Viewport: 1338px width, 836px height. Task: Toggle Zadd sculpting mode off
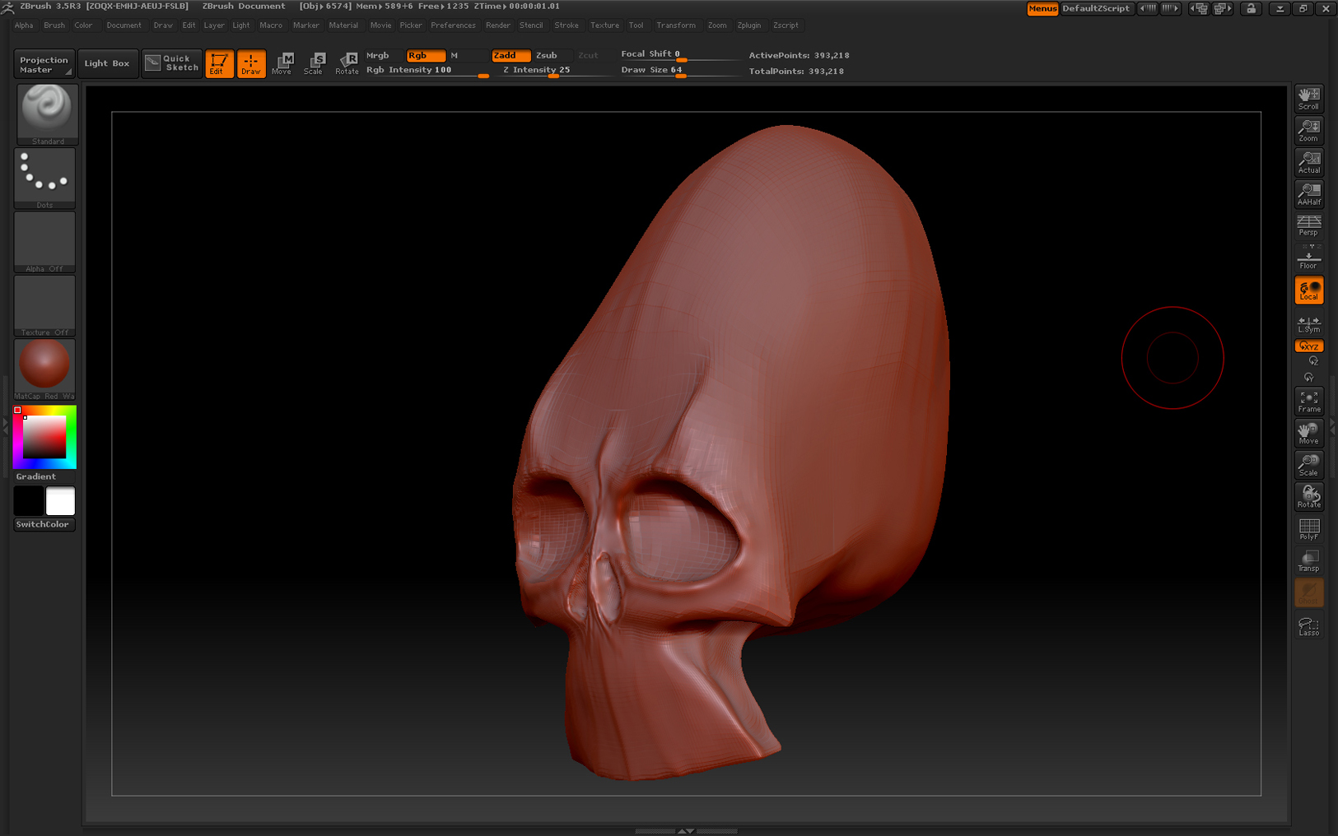pyautogui.click(x=510, y=55)
